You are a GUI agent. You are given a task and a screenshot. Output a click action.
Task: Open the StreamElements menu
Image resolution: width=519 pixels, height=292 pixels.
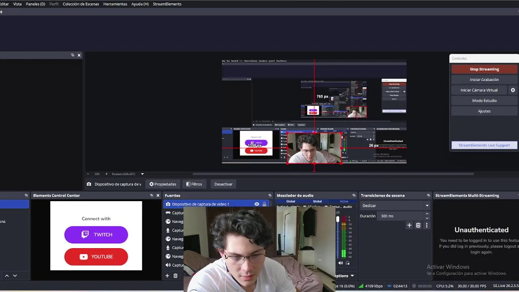(x=167, y=4)
